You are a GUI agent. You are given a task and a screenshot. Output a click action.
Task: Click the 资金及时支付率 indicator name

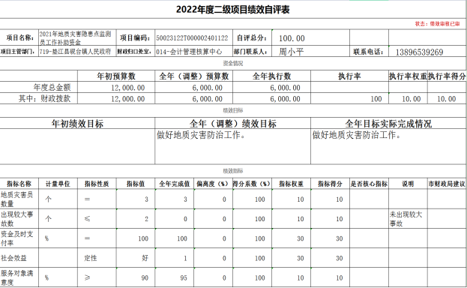pyautogui.click(x=17, y=238)
